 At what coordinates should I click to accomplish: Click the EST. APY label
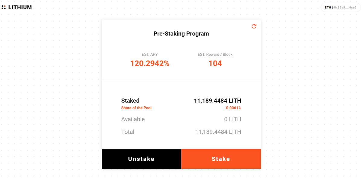(150, 55)
